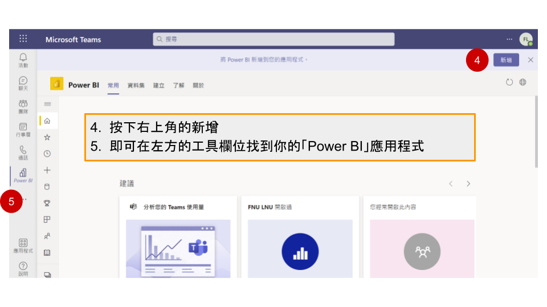The width and height of the screenshot is (547, 307).
Task: Open the FNU LNU opened report card
Action: 300,237
